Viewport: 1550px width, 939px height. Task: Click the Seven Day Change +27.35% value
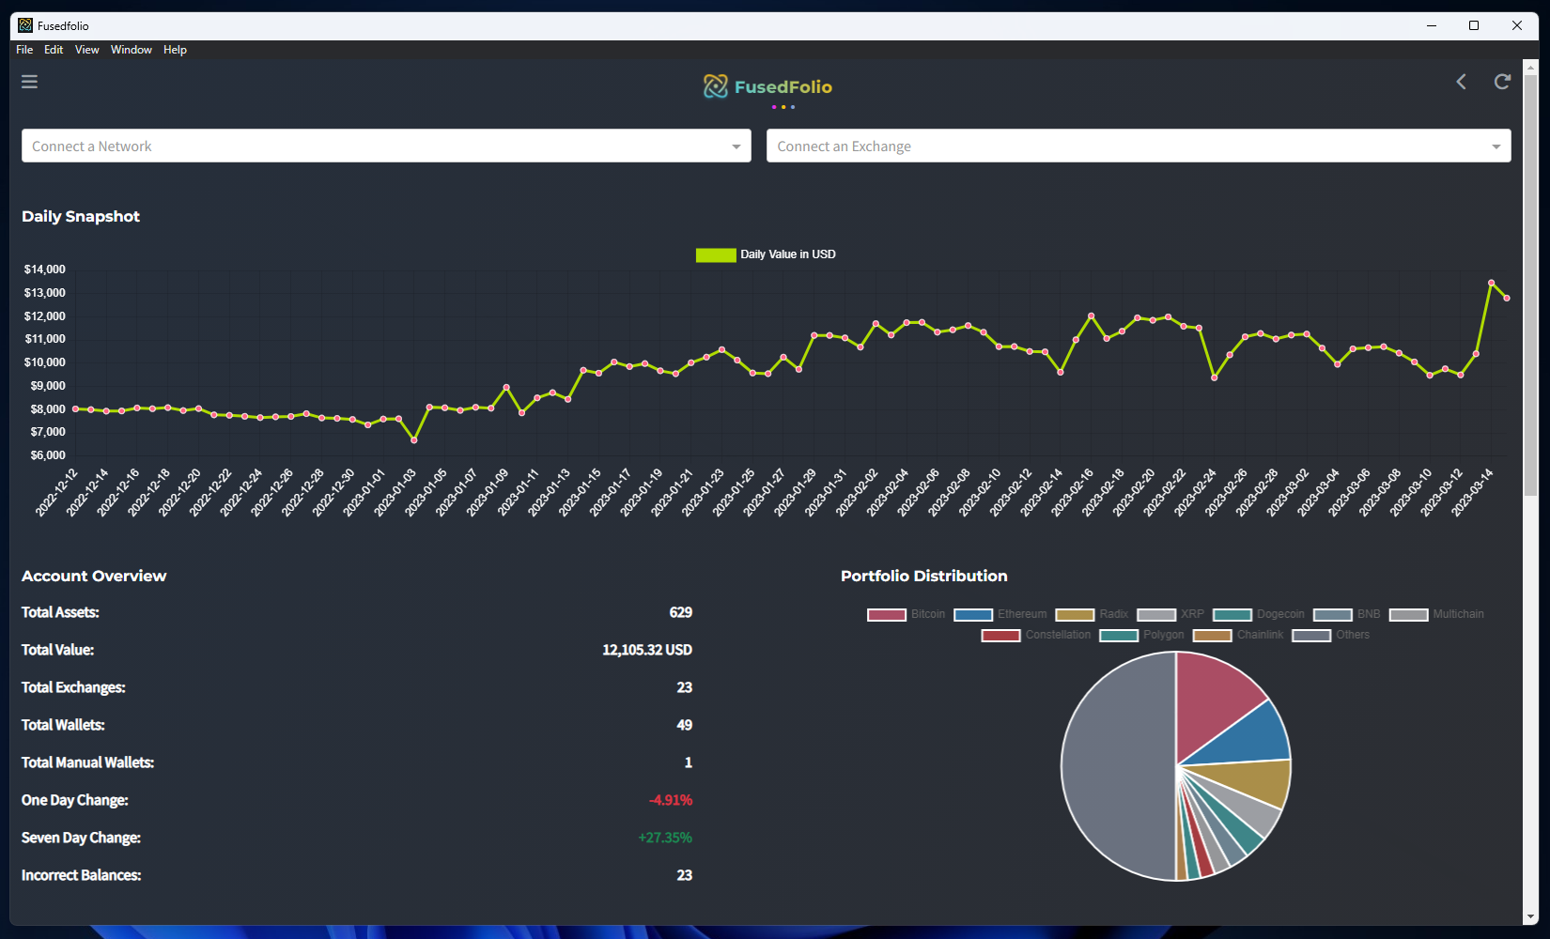665,838
